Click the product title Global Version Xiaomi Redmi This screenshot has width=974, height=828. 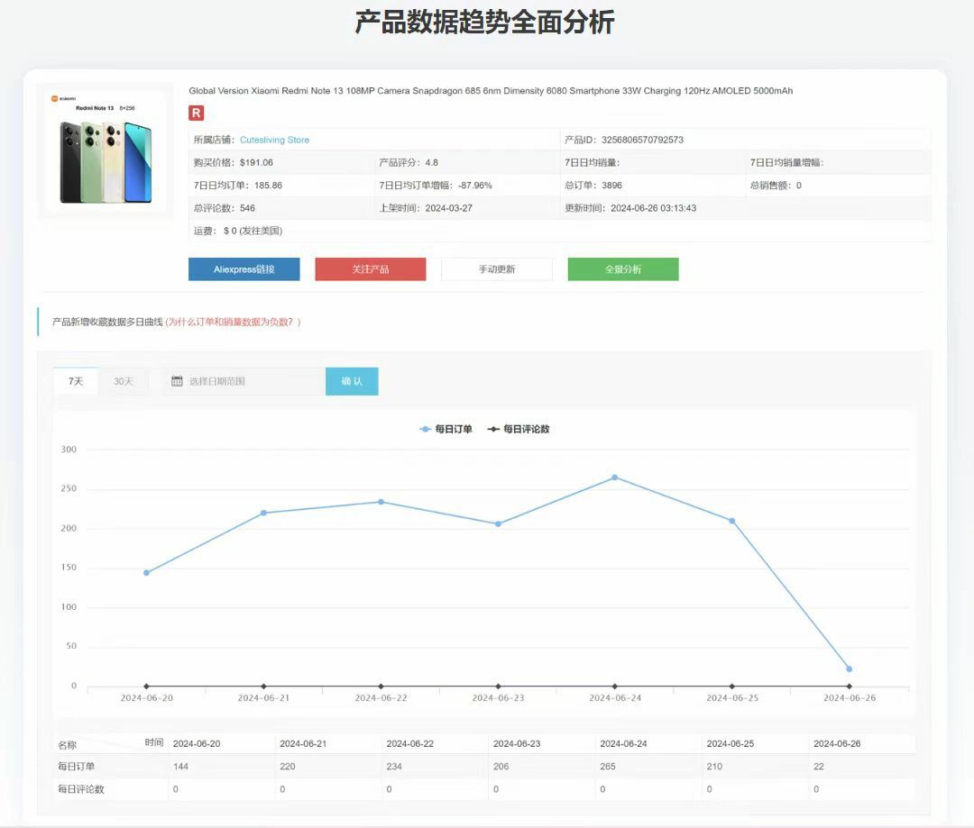point(490,91)
